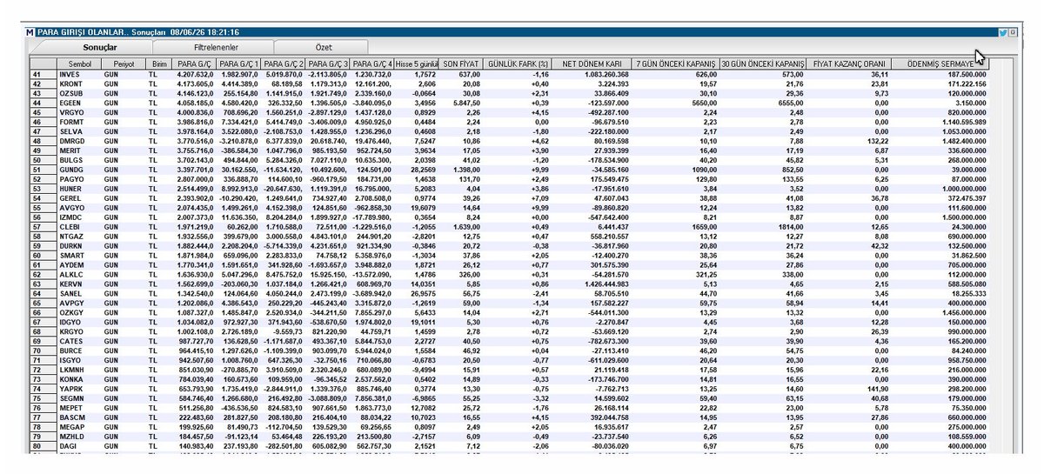This screenshot has height=474, width=1044.
Task: Sort by NET DÖNEM KARI column header
Action: coord(592,64)
